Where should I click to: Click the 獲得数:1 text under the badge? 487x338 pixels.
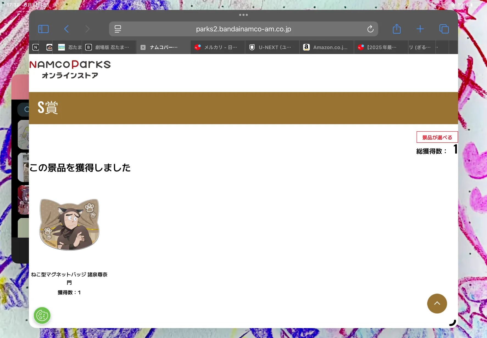pos(69,292)
